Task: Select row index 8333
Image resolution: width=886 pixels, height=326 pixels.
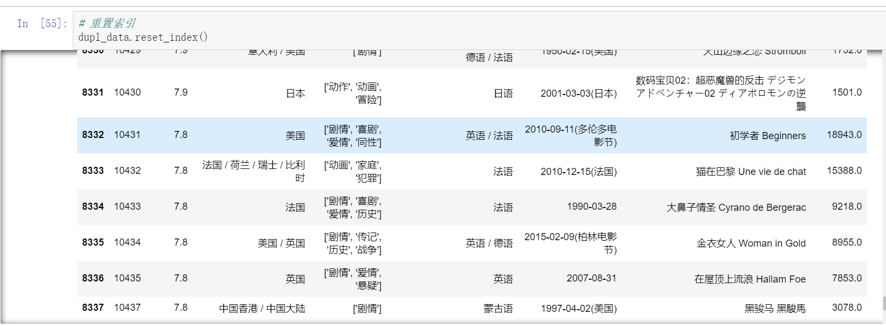Action: click(93, 171)
